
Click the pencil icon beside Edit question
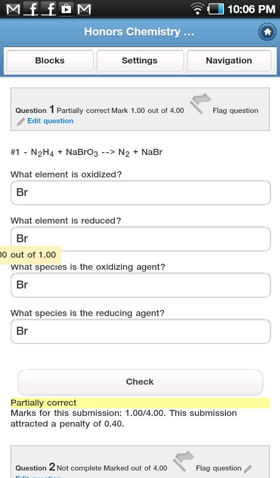pyautogui.click(x=21, y=122)
